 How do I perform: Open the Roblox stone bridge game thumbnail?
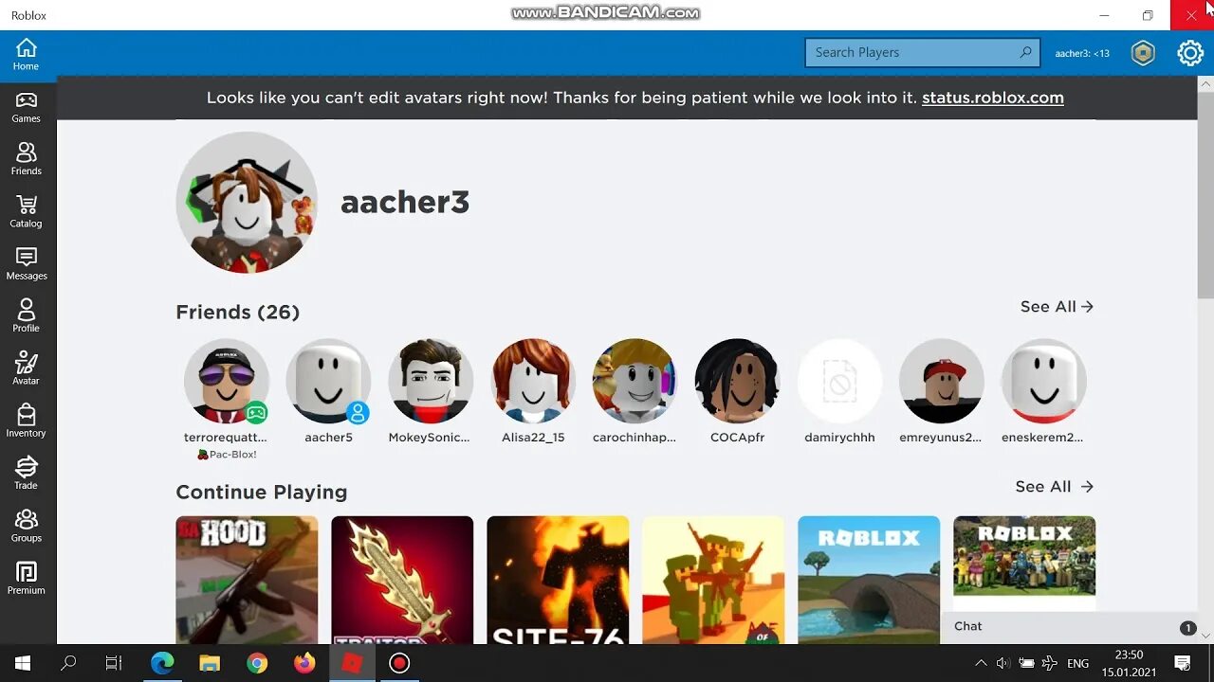pos(869,580)
